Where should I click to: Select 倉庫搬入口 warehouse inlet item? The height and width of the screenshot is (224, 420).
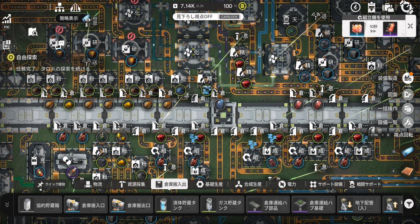86,204
